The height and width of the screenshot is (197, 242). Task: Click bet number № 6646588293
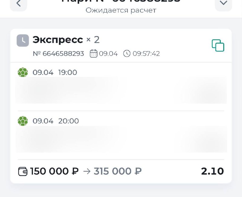58,54
